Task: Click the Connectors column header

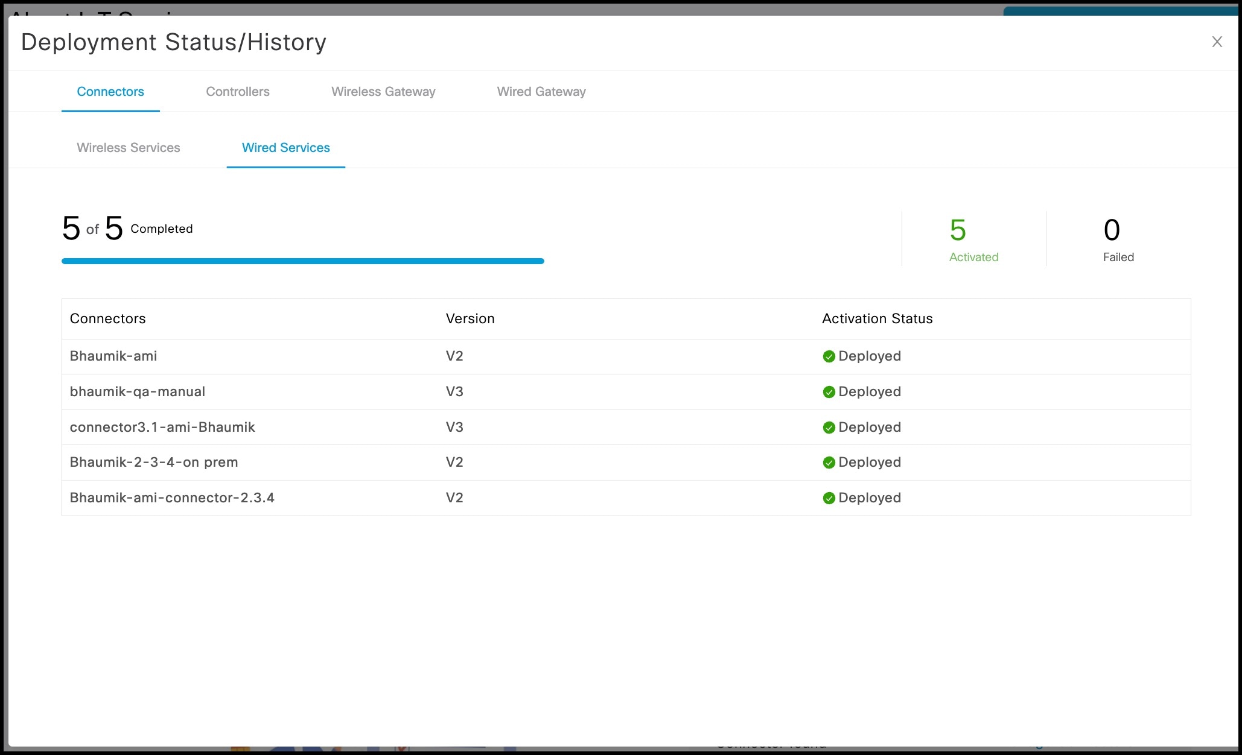Action: [x=107, y=318]
